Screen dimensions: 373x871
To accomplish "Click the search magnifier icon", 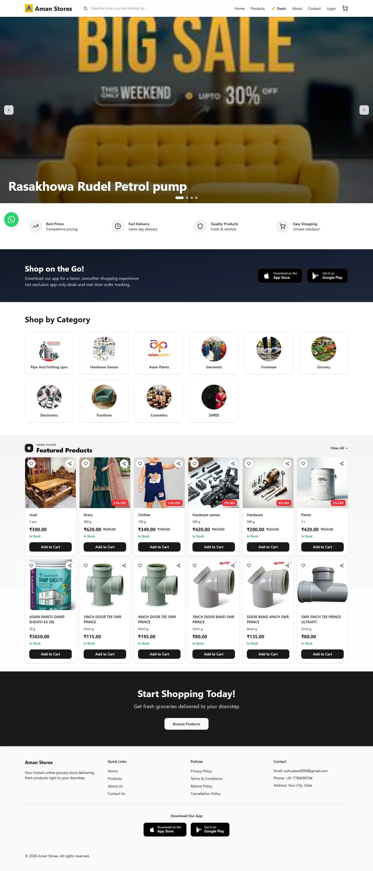I will click(x=85, y=9).
